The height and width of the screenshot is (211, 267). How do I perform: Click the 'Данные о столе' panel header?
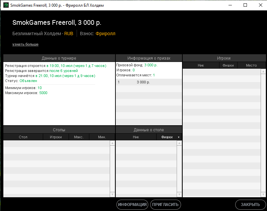click(149, 130)
